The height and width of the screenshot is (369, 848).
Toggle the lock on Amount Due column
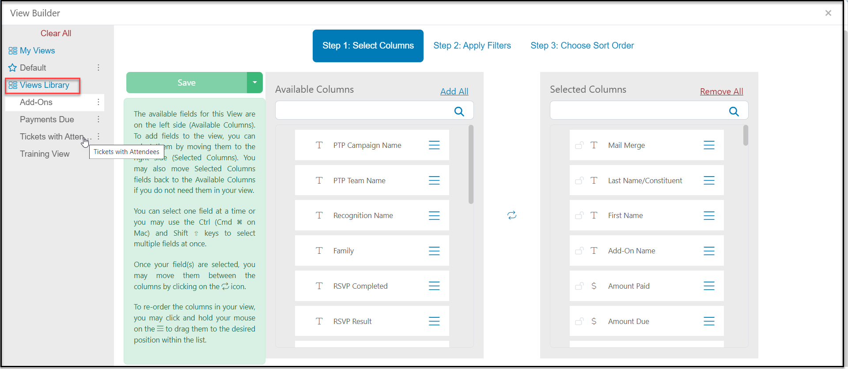579,321
